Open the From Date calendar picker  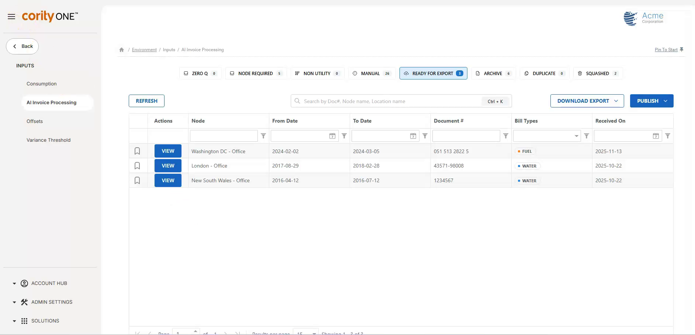[332, 135]
